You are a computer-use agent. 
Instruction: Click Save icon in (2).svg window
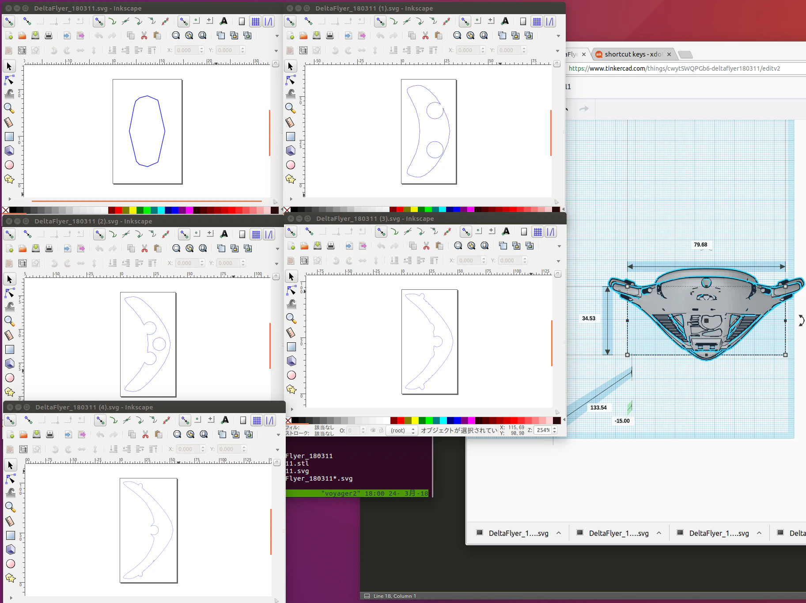pyautogui.click(x=36, y=248)
